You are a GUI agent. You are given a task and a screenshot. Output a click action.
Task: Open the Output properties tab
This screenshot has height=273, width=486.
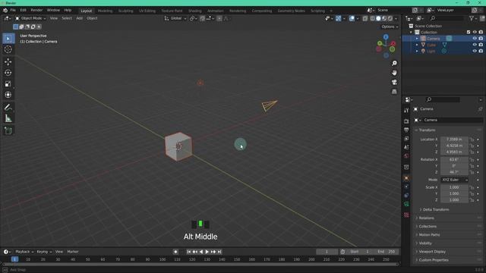[x=406, y=130]
